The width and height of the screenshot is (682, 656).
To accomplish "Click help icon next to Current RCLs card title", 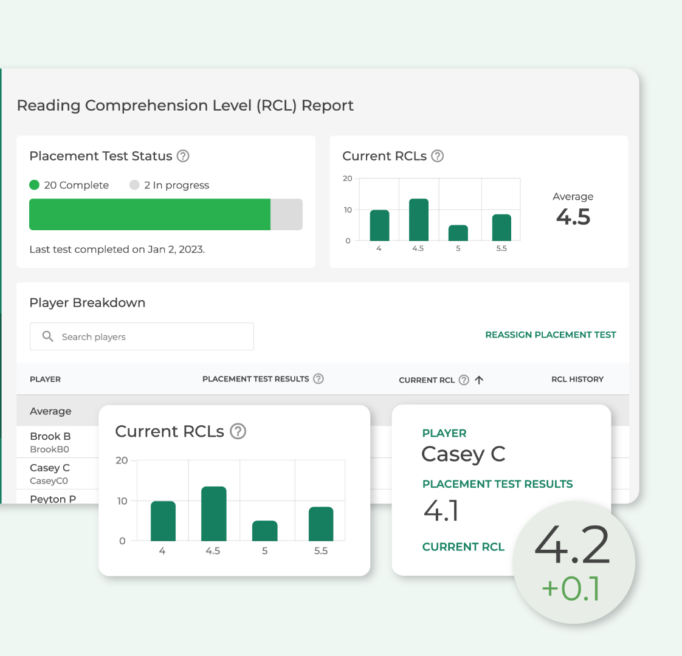I will (x=437, y=155).
